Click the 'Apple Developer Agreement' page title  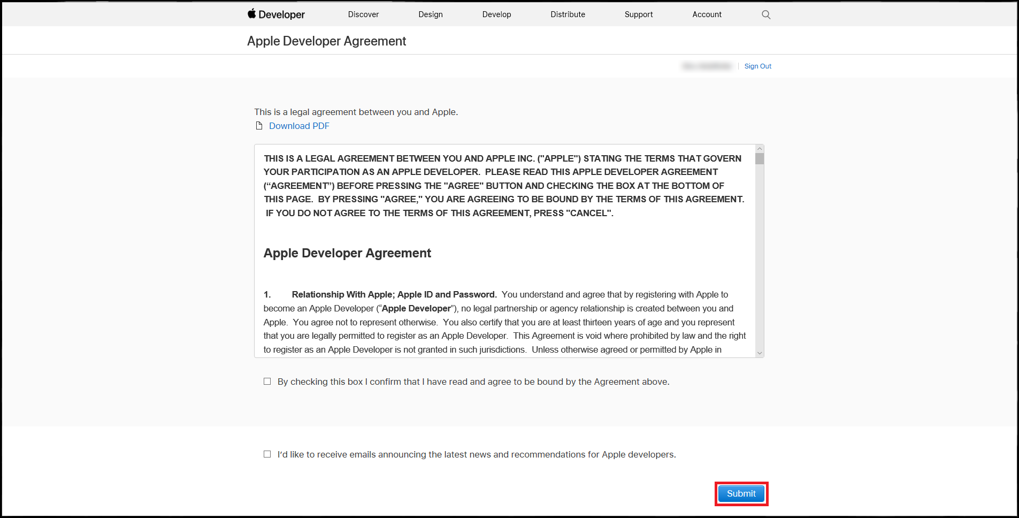click(x=326, y=41)
